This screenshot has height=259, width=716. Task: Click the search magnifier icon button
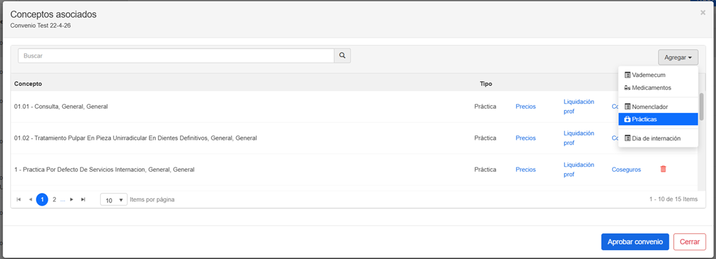pos(342,56)
